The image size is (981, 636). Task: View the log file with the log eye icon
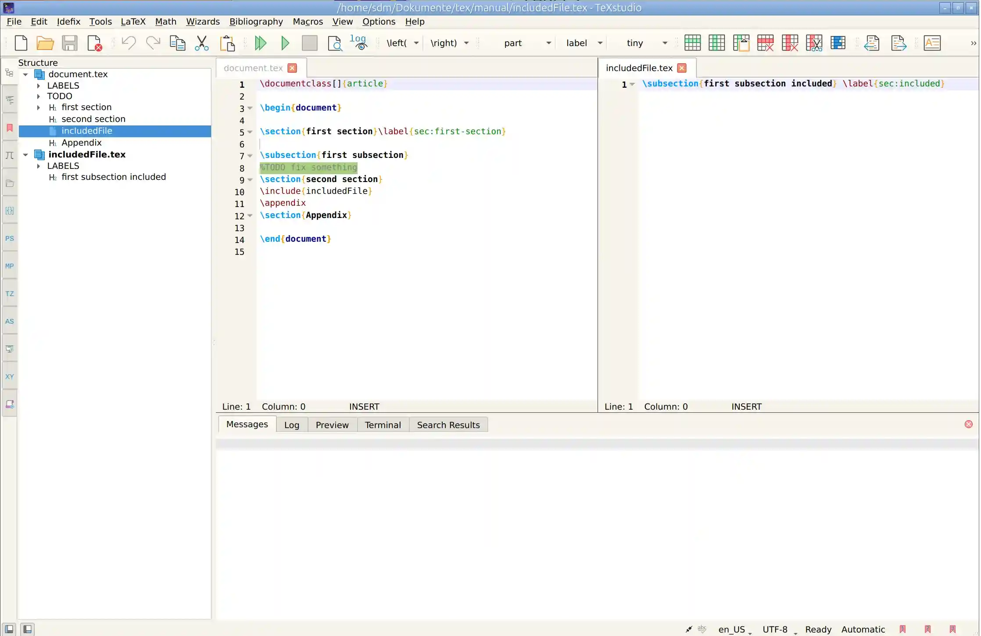pyautogui.click(x=358, y=43)
